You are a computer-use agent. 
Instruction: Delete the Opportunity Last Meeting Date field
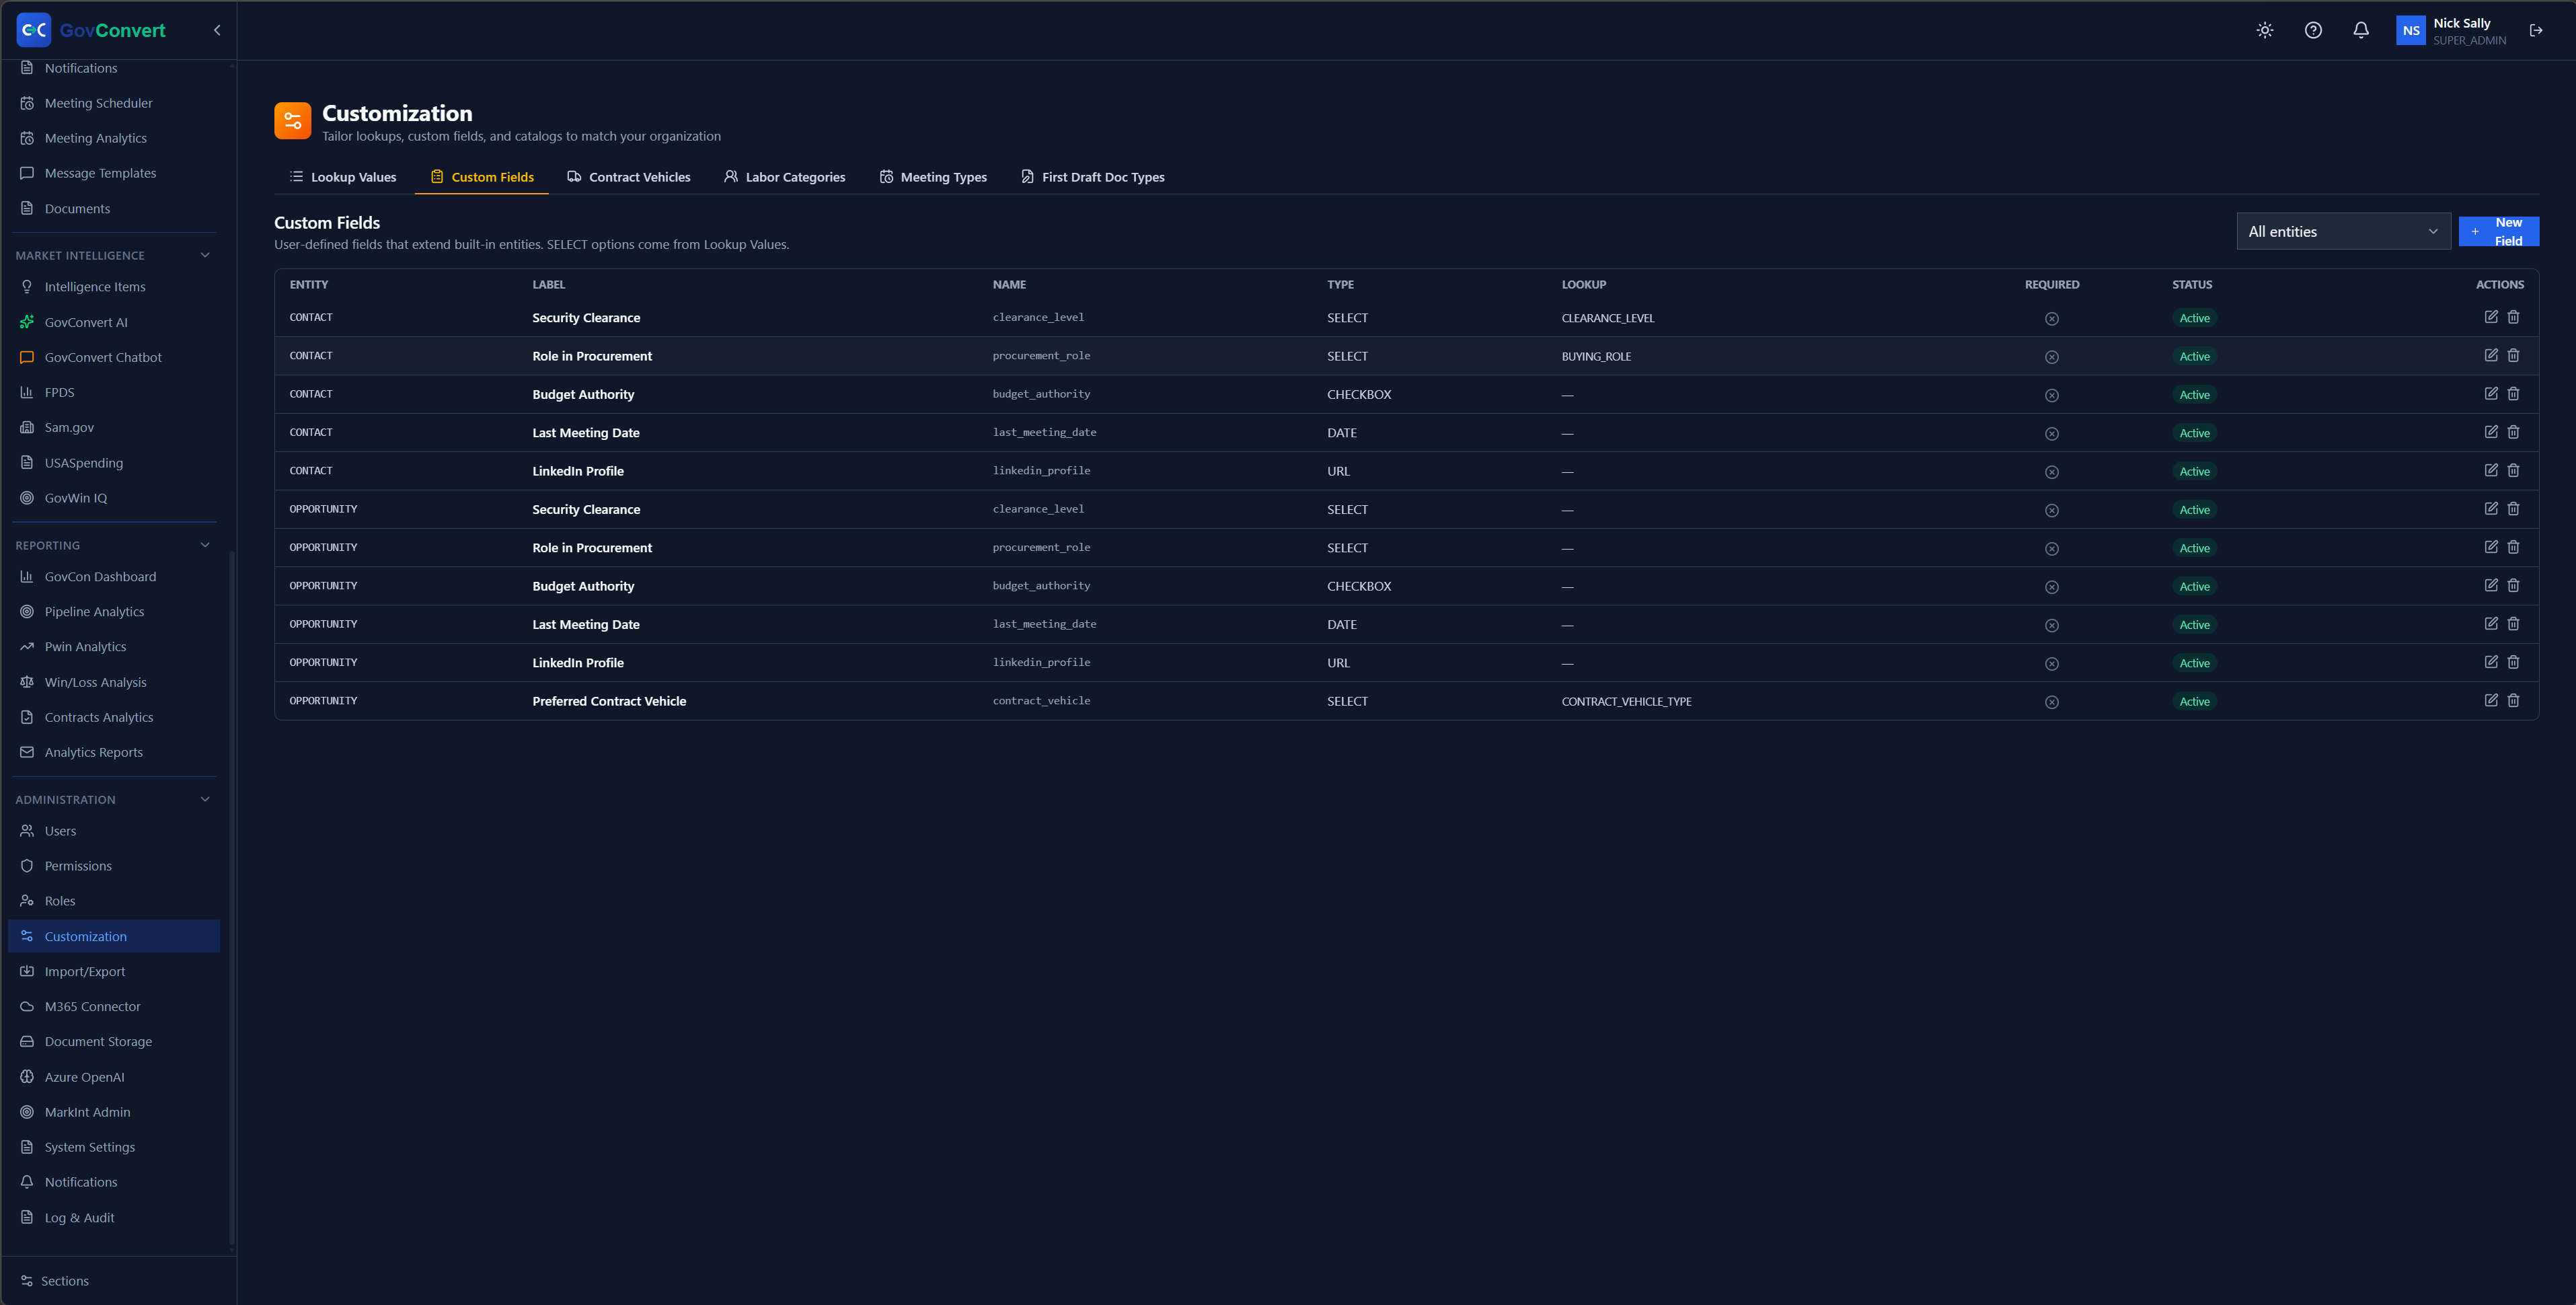click(x=2513, y=624)
